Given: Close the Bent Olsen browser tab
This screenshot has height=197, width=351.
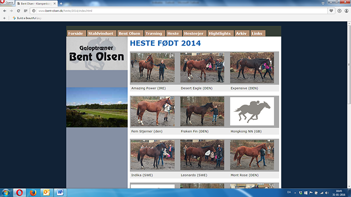Looking at the screenshot, I should pyautogui.click(x=54, y=4).
